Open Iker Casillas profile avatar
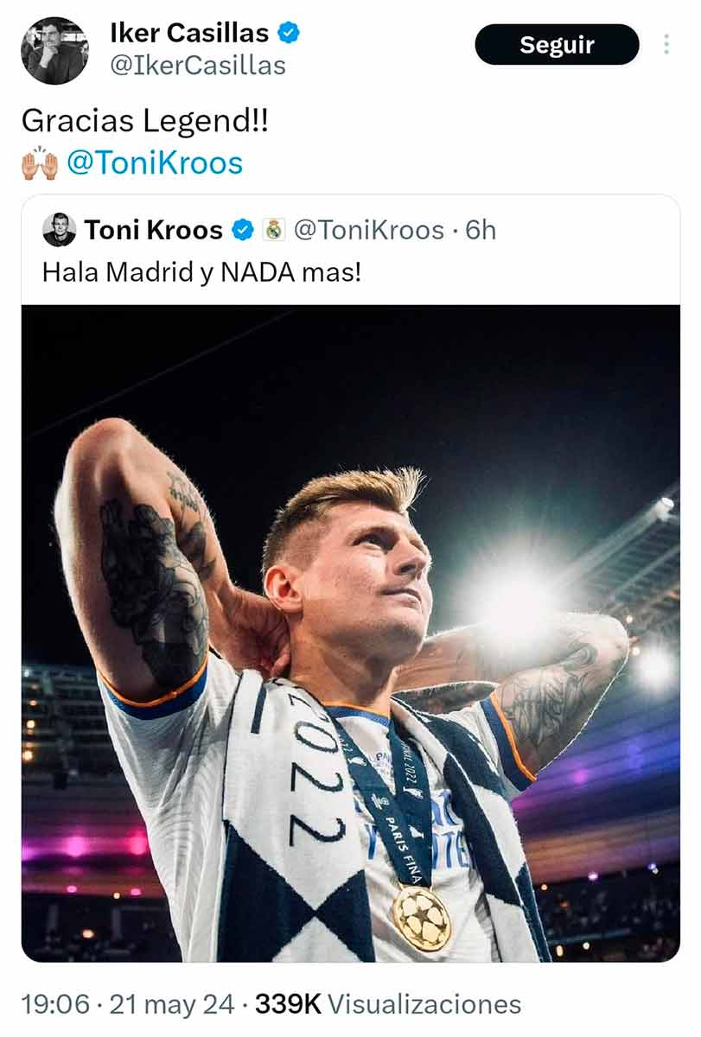The image size is (701, 1037). 54,50
